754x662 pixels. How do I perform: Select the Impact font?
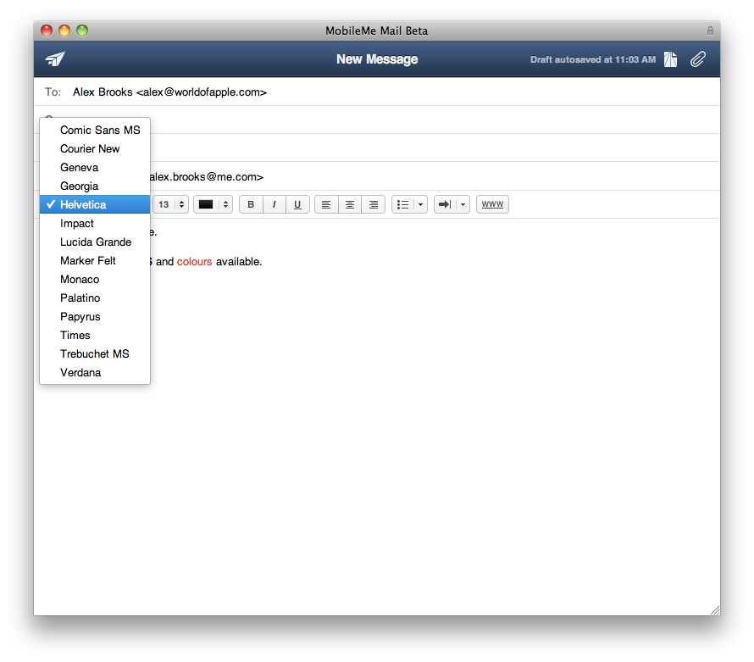pyautogui.click(x=95, y=223)
